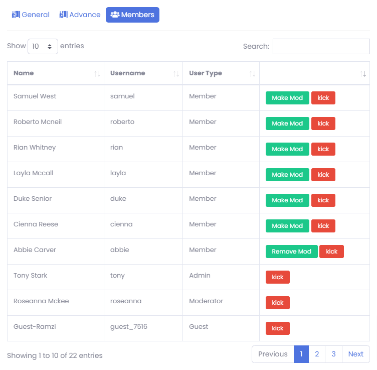Click Previous in the pagination

pyautogui.click(x=273, y=354)
